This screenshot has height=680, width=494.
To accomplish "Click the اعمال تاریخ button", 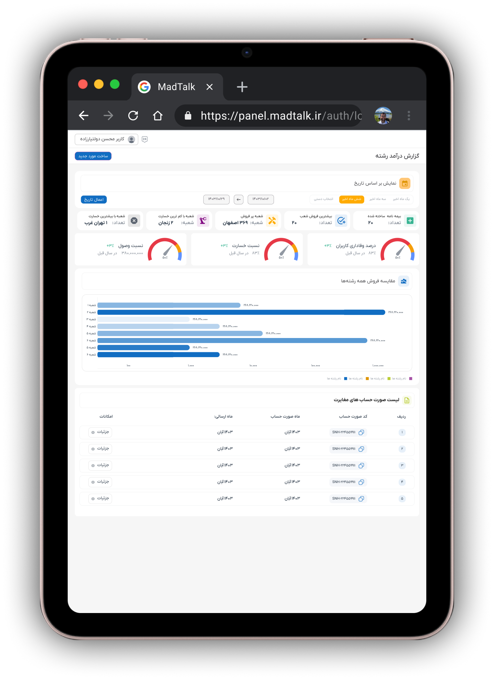I will [93, 199].
